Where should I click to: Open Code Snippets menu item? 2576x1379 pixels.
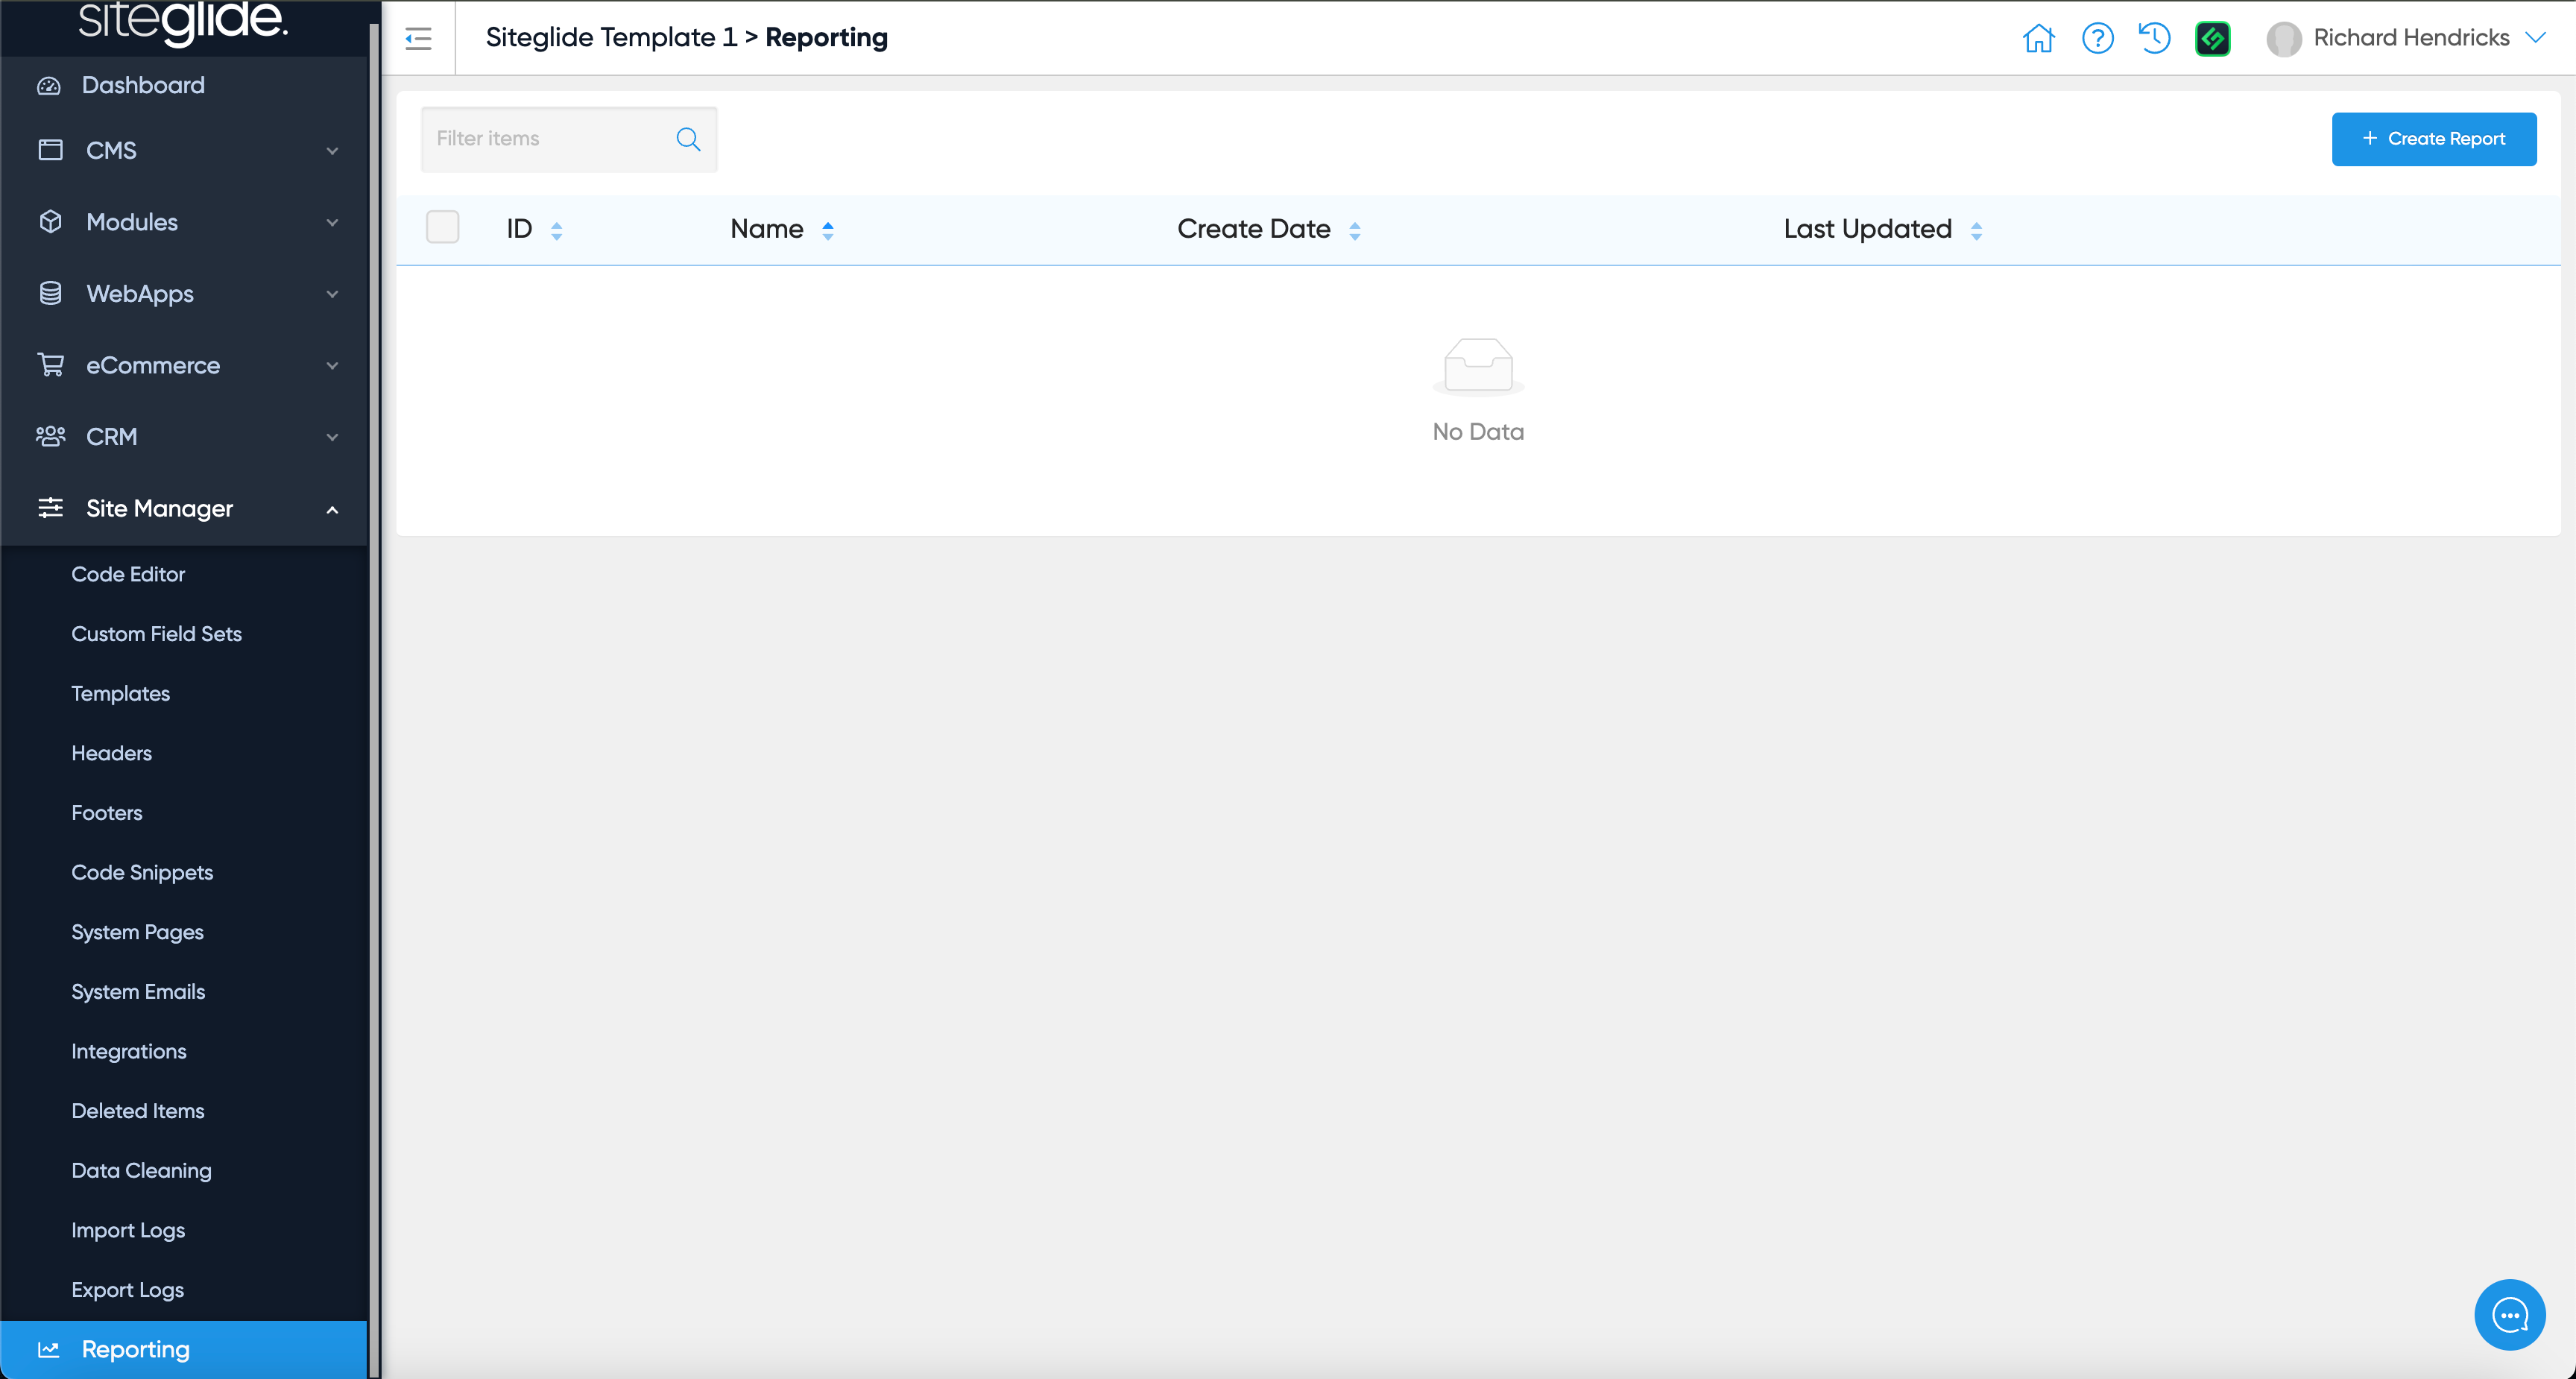(x=142, y=873)
